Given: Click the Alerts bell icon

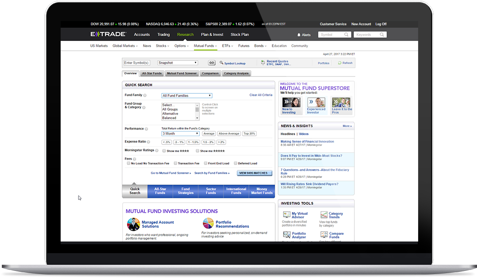Looking at the screenshot, I should (x=299, y=35).
